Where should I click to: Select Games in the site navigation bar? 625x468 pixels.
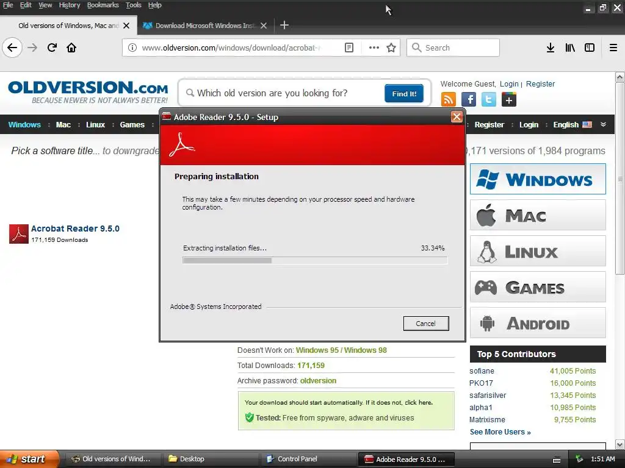pos(132,124)
